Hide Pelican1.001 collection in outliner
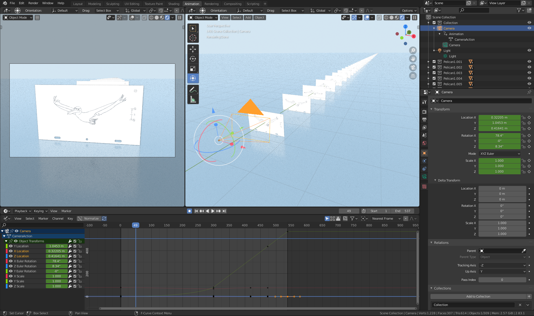 pos(529,62)
